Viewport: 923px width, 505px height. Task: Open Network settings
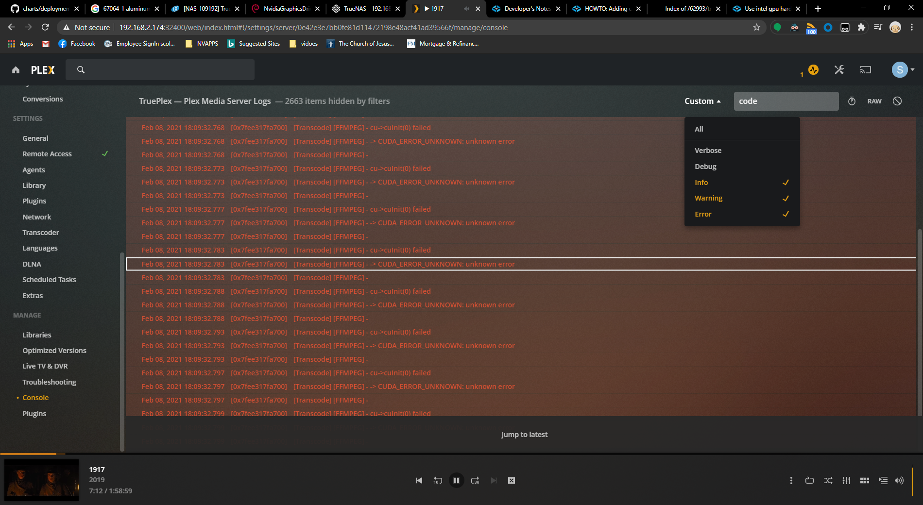click(x=36, y=217)
